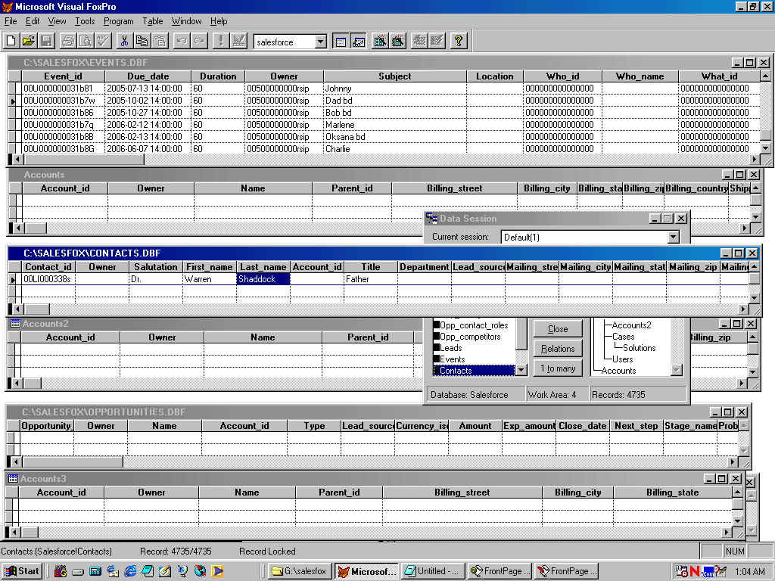
Task: Select the Oksana bd subject cell
Action: pyautogui.click(x=395, y=137)
